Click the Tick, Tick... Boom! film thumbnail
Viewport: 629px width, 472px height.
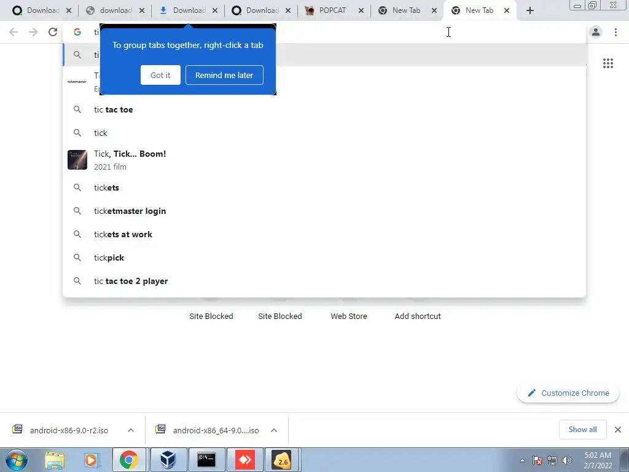[x=77, y=160]
